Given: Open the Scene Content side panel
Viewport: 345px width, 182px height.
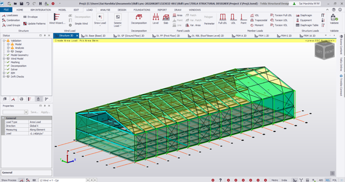Looking at the screenshot, I should click(x=341, y=45).
